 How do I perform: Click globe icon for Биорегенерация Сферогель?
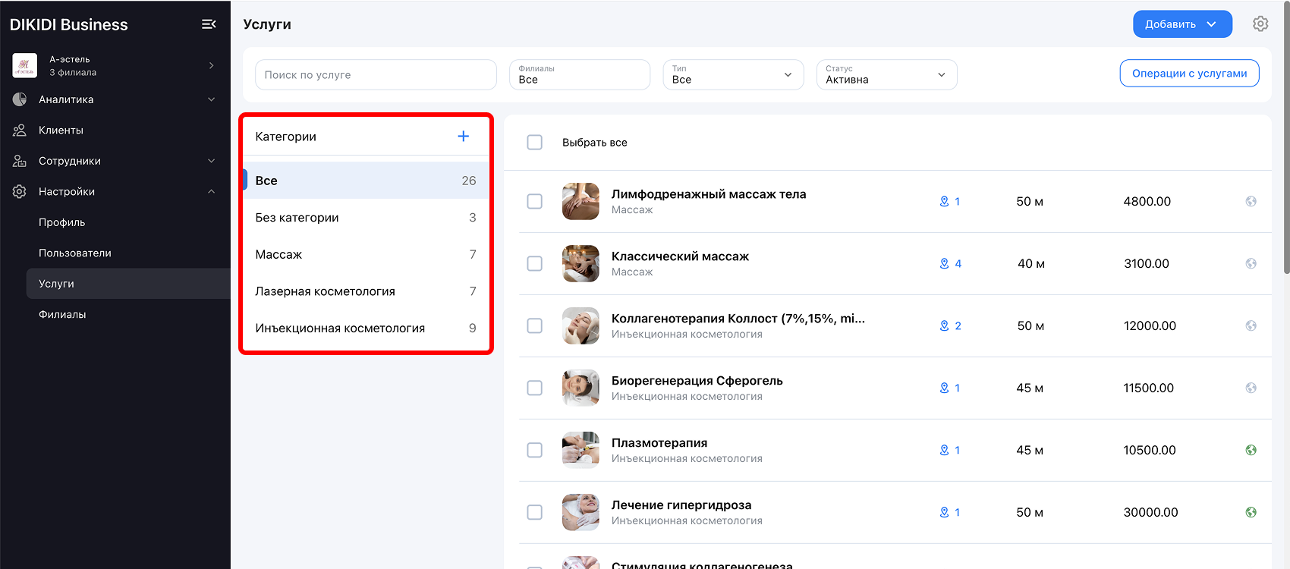click(1251, 388)
